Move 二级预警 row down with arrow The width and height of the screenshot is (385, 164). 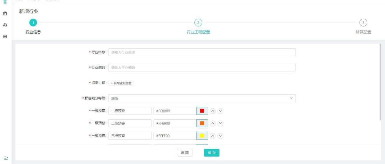(x=221, y=123)
